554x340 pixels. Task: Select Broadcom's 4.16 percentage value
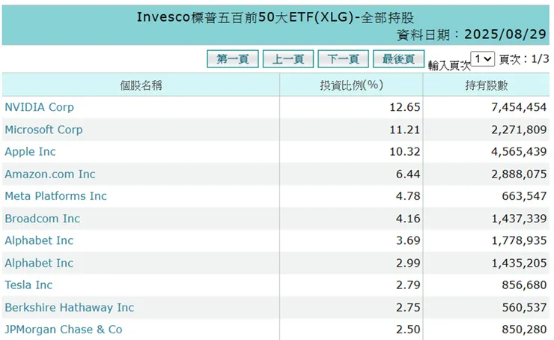(x=408, y=219)
